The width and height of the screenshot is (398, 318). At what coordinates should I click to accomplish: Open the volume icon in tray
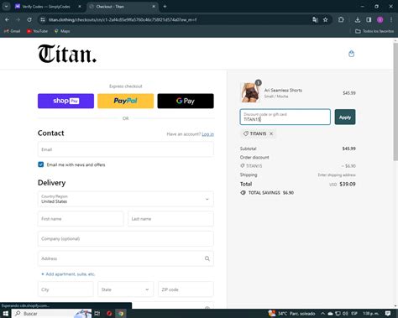[x=346, y=314]
